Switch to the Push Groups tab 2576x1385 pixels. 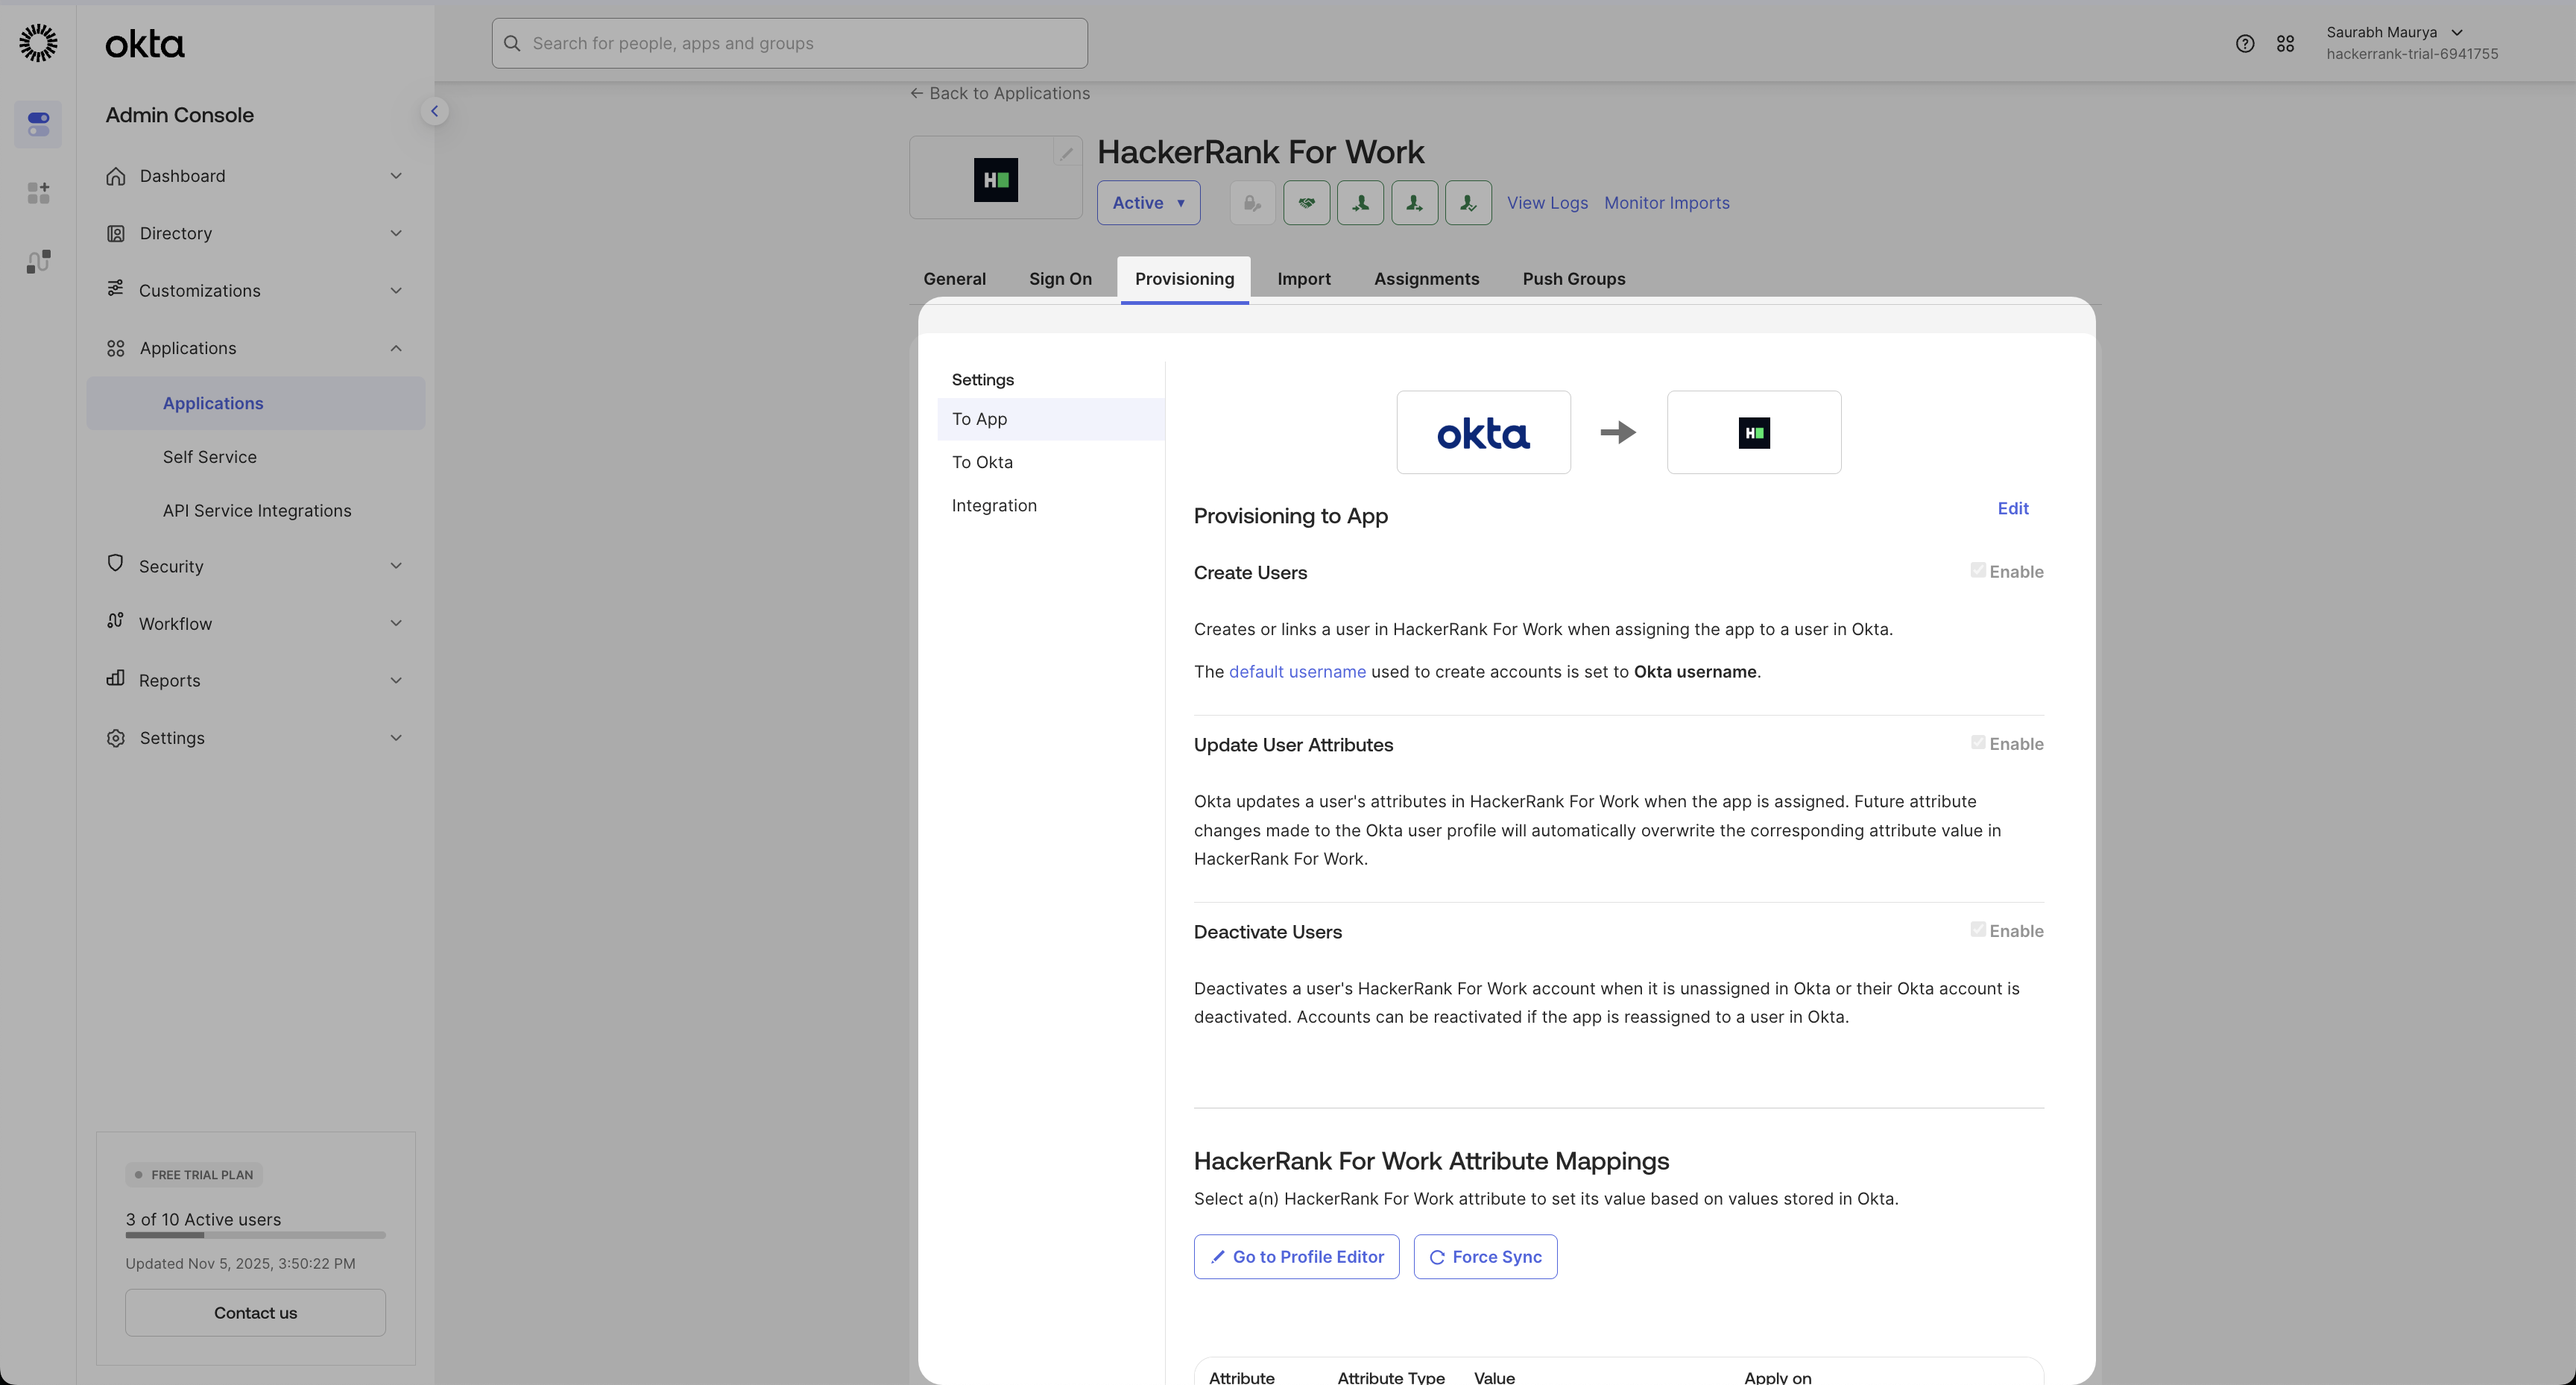tap(1573, 279)
